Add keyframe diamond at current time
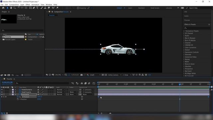The height and width of the screenshot is (120, 213). (4, 97)
